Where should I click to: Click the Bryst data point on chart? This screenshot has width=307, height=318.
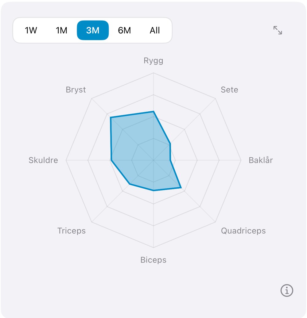111,117
